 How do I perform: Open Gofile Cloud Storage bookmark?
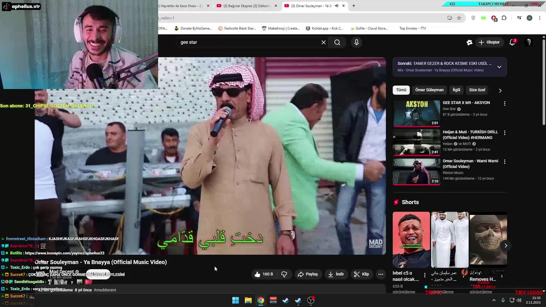[x=369, y=29]
